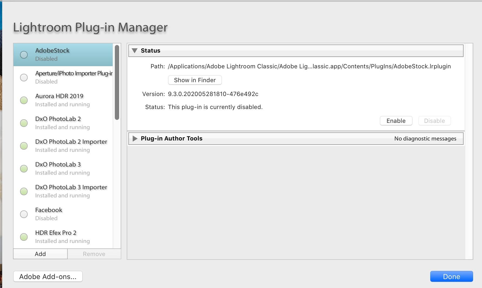
Task: Click the DxO PhotoLab 2 Importer status dot
Action: (x=24, y=146)
